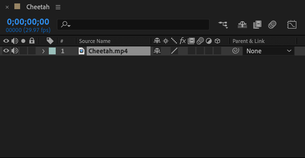Toggle the Shy layers hide button
Viewport: 305px width, 158px height.
(242, 25)
